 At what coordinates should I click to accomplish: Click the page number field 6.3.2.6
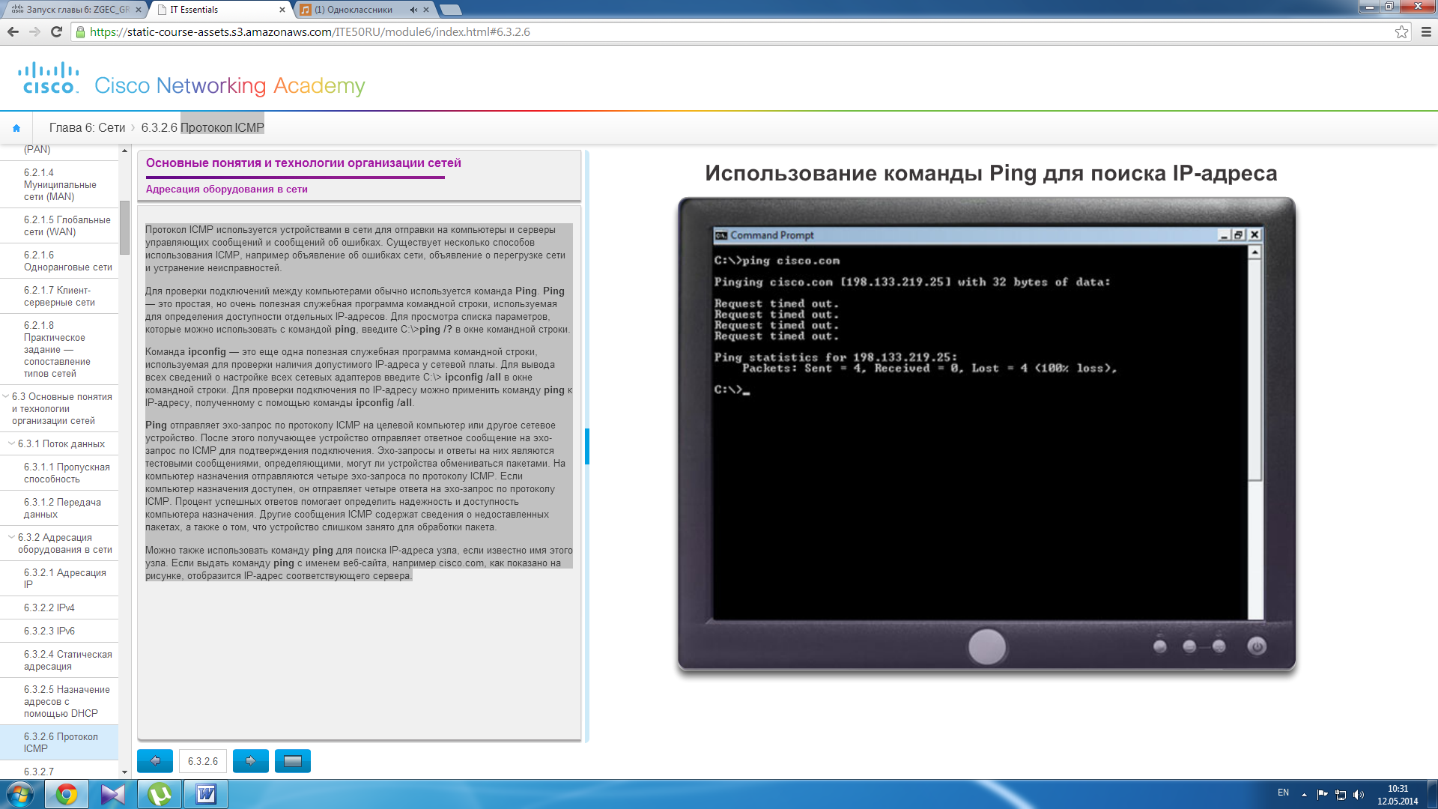tap(202, 761)
